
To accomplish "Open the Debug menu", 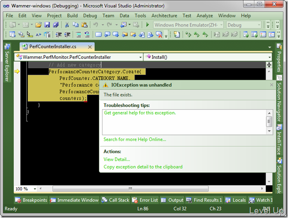I will click(90, 16).
